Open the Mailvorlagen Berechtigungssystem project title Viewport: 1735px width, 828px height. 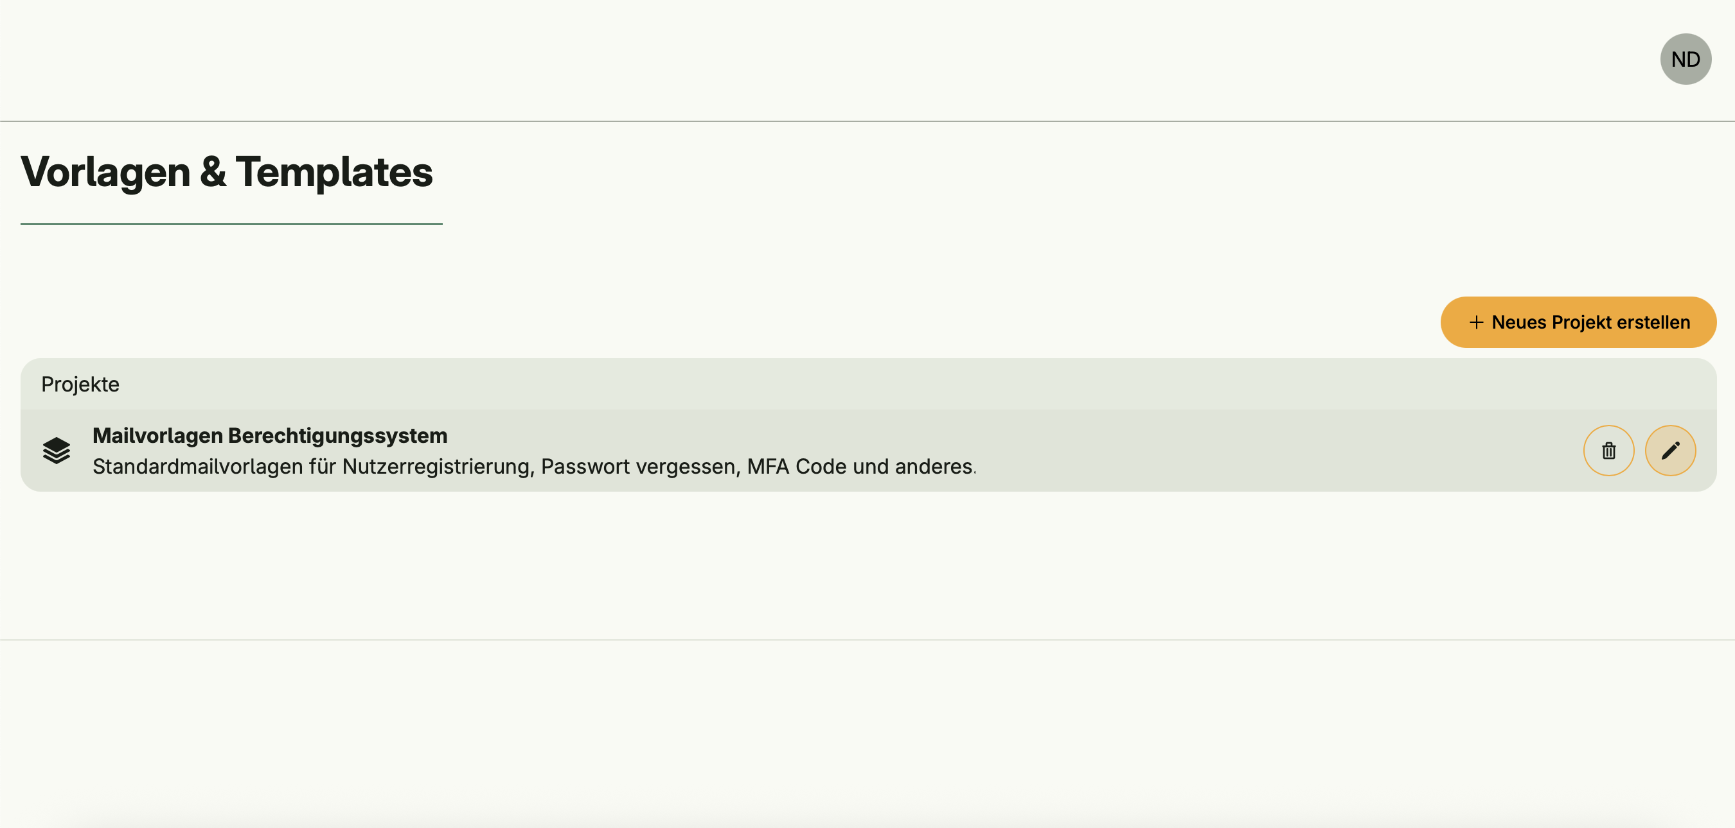[269, 435]
